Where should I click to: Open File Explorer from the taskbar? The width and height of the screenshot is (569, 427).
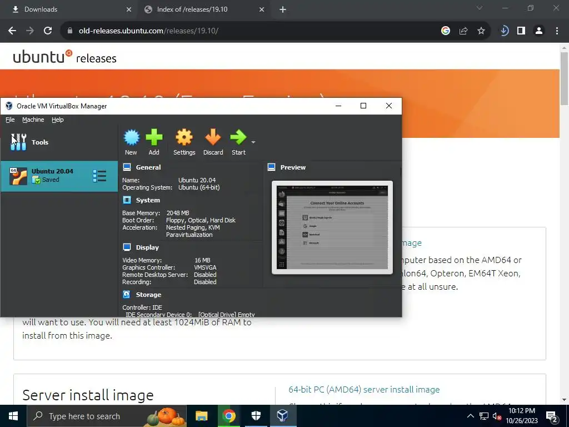pyautogui.click(x=201, y=416)
